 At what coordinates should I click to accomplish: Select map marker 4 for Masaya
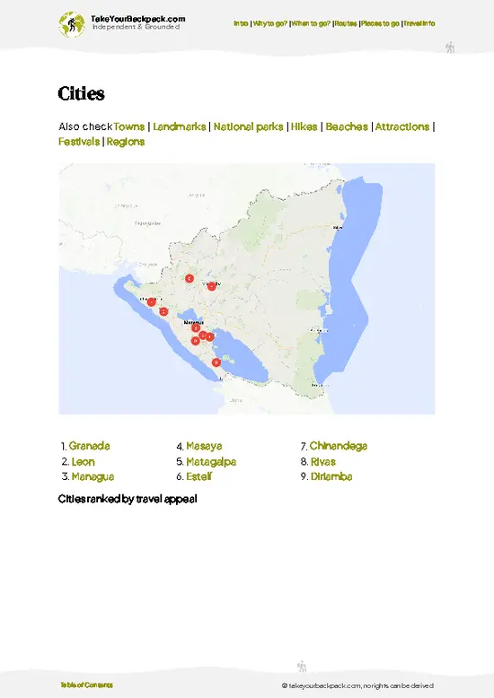pos(203,336)
